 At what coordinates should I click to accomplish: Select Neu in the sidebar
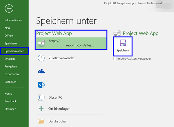7,28
